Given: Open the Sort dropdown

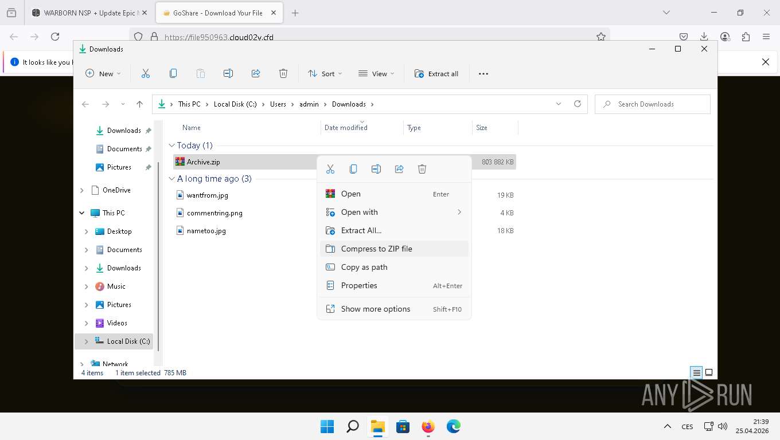Looking at the screenshot, I should tap(325, 73).
